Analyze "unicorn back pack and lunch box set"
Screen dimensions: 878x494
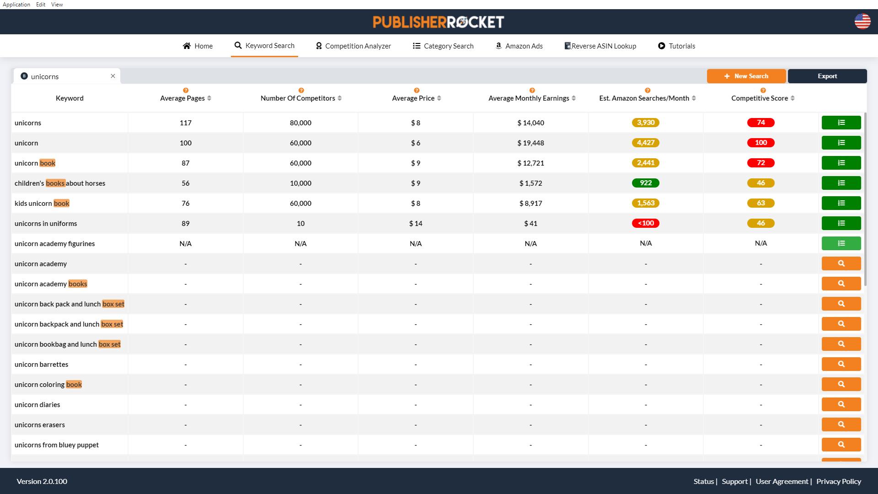(x=841, y=304)
